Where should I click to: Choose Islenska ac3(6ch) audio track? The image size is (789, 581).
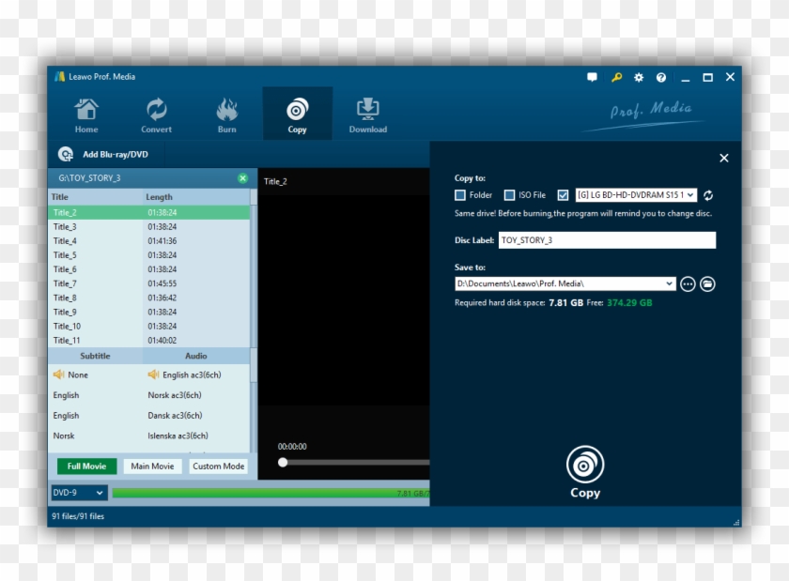click(x=178, y=436)
